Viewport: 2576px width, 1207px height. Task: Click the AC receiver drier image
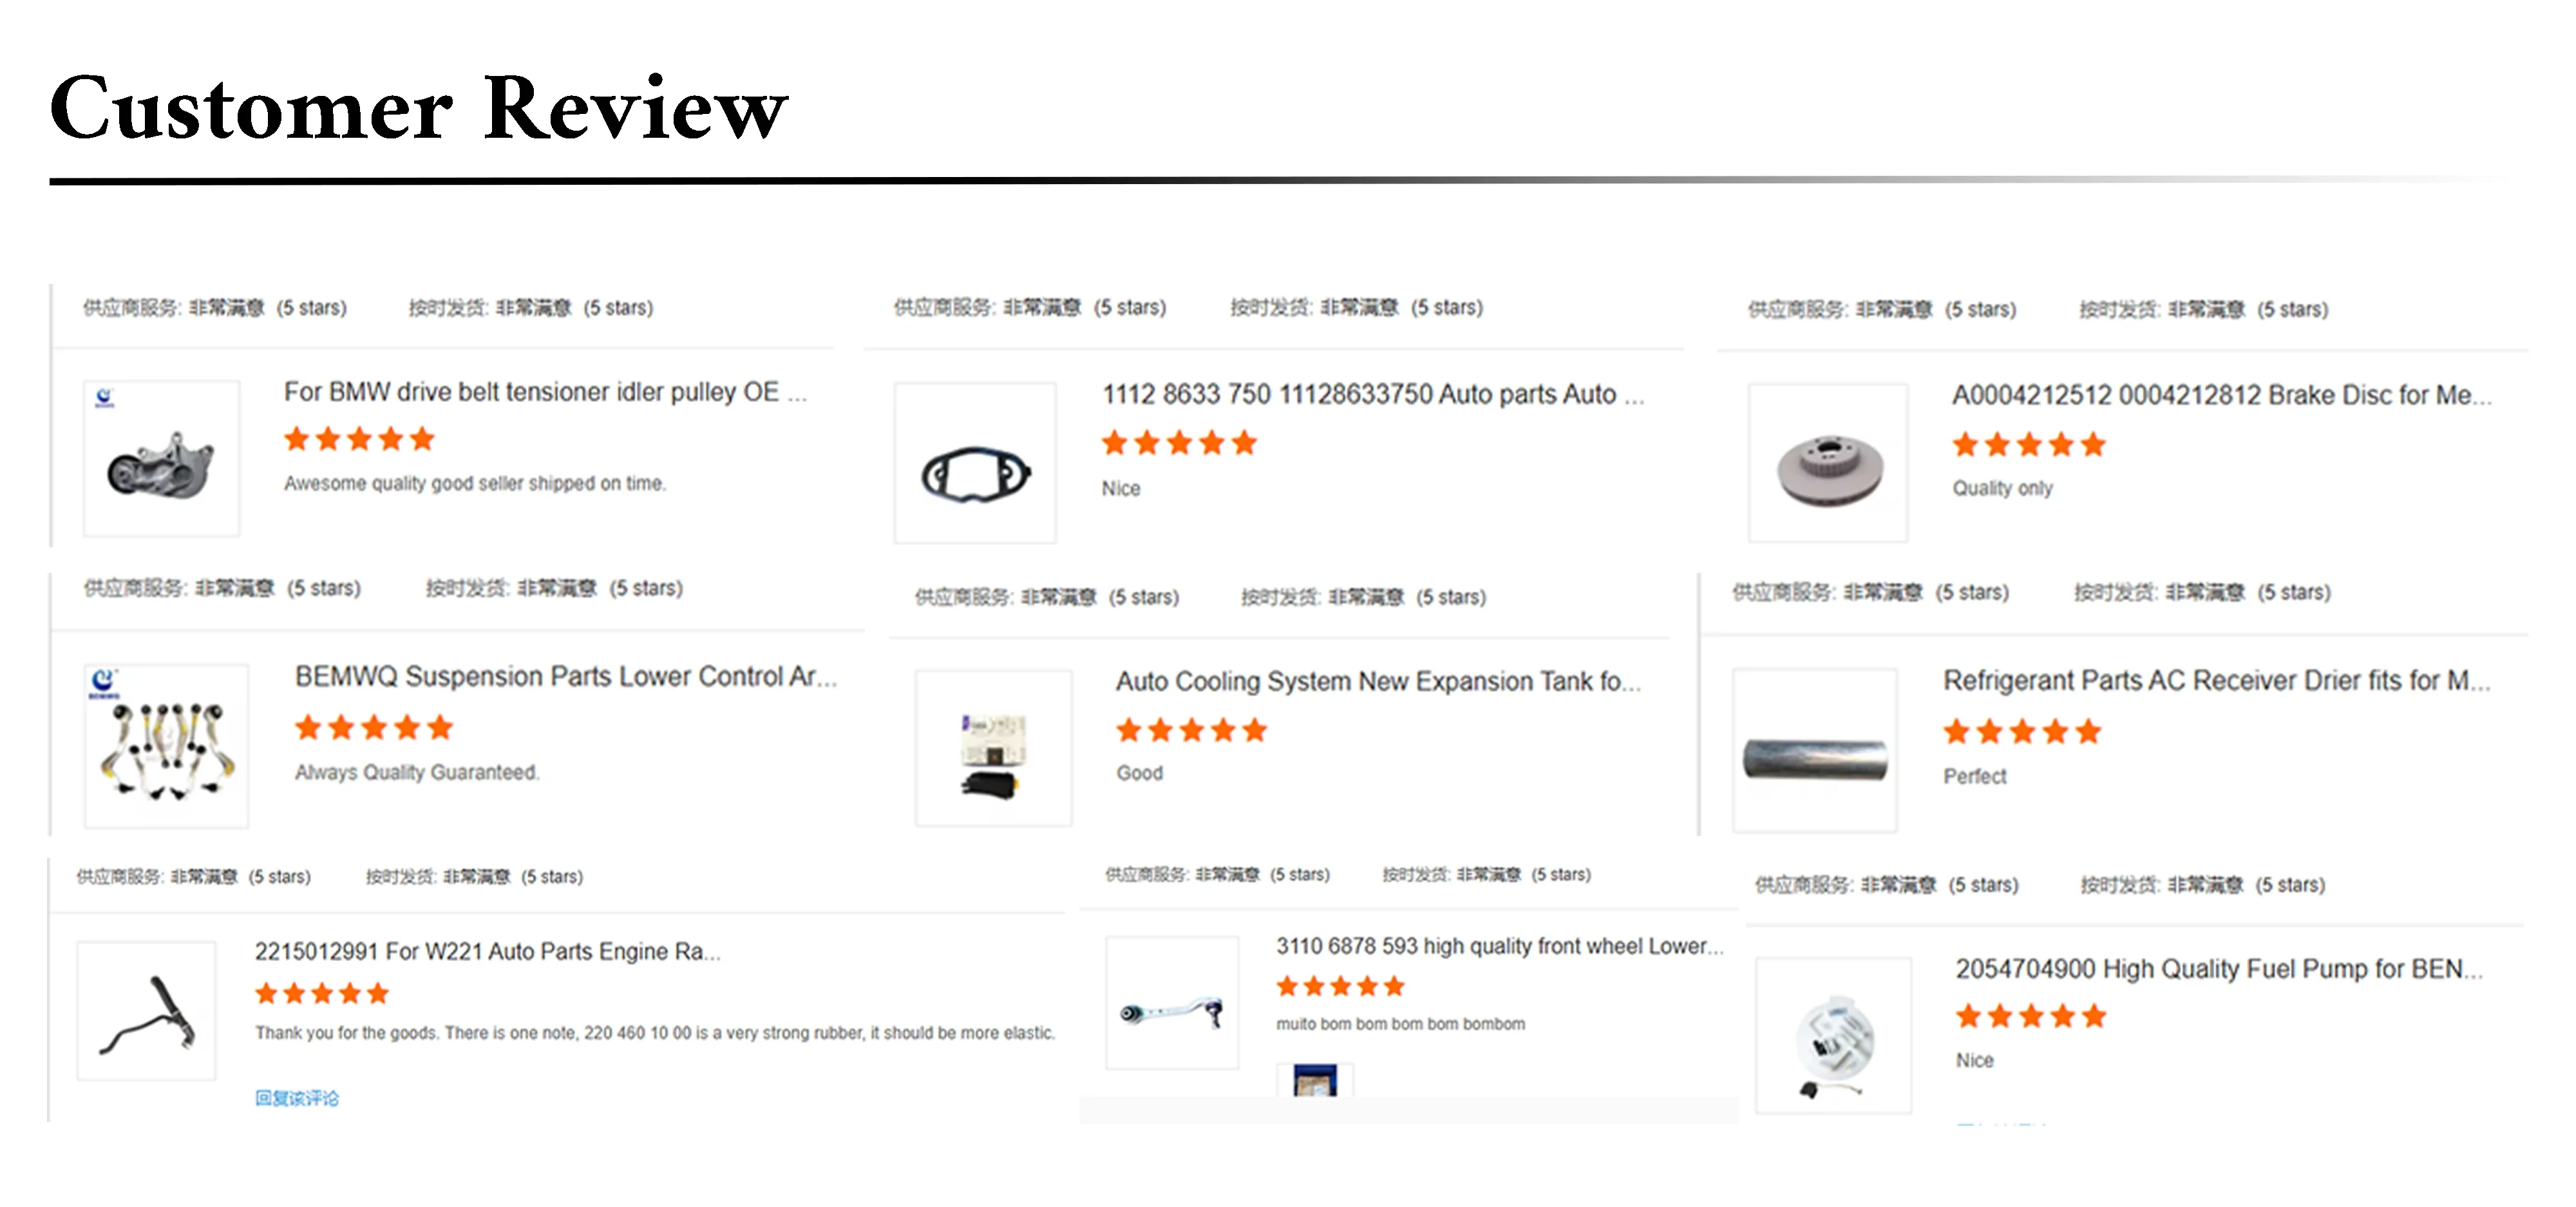coord(1814,751)
